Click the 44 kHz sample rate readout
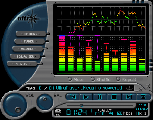153x120 pixels. tap(141, 113)
